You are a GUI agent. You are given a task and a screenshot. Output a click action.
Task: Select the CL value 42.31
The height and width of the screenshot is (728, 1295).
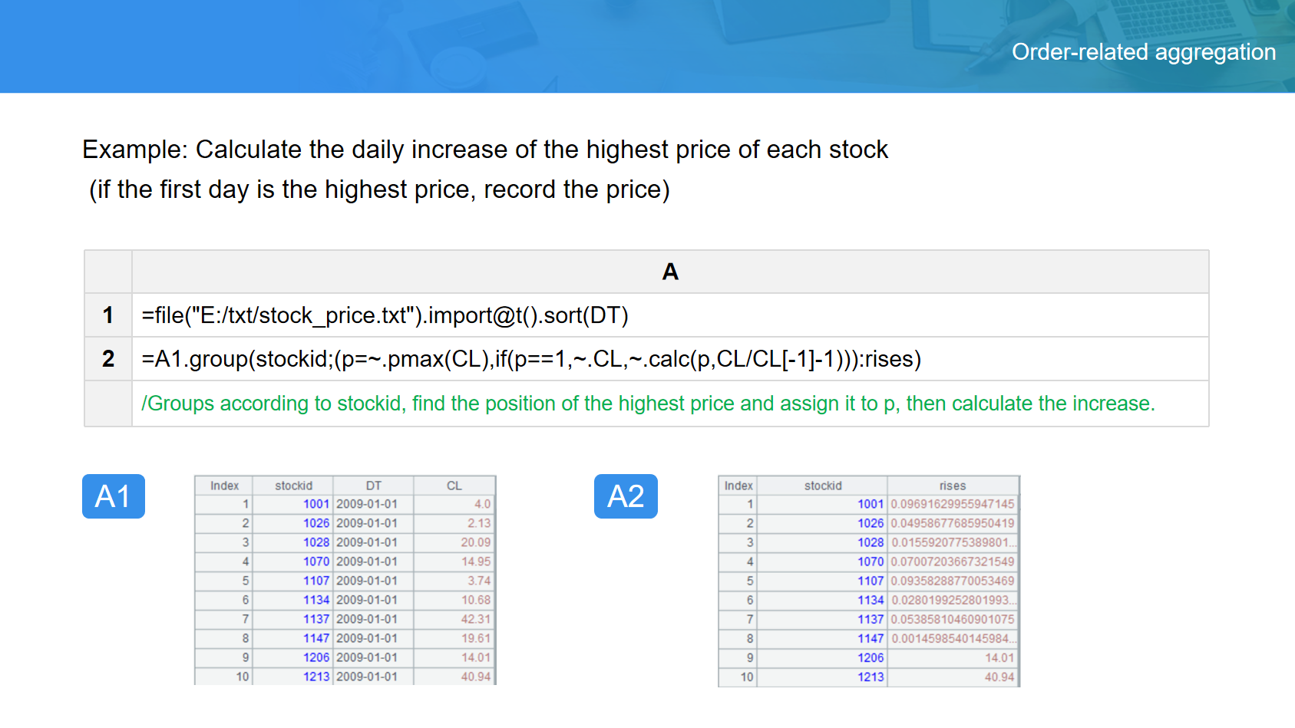(x=475, y=619)
